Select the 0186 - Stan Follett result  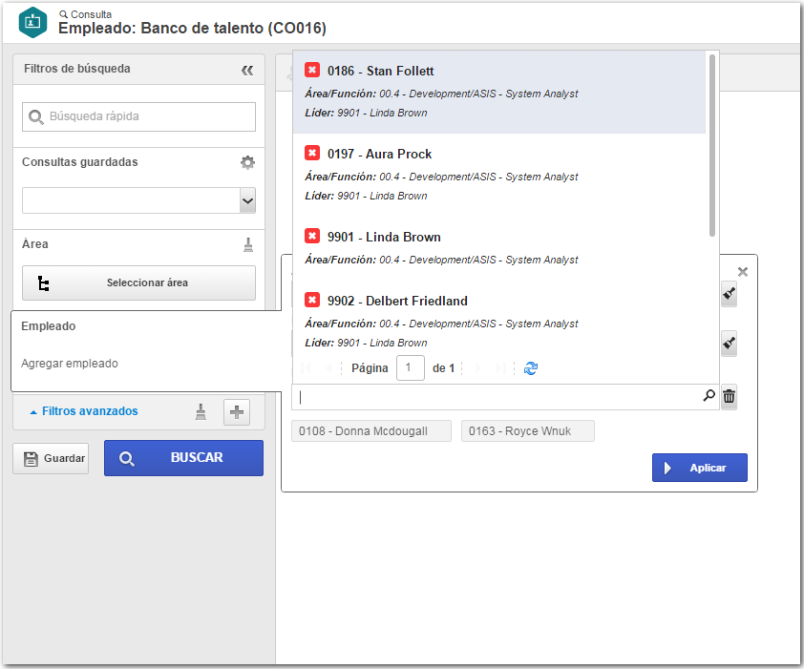point(499,92)
